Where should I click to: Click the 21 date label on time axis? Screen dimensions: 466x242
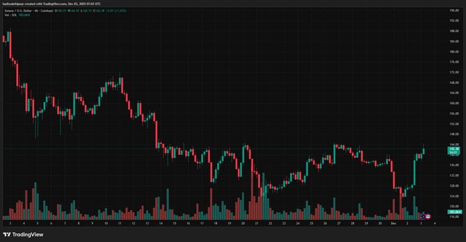tap(256, 223)
